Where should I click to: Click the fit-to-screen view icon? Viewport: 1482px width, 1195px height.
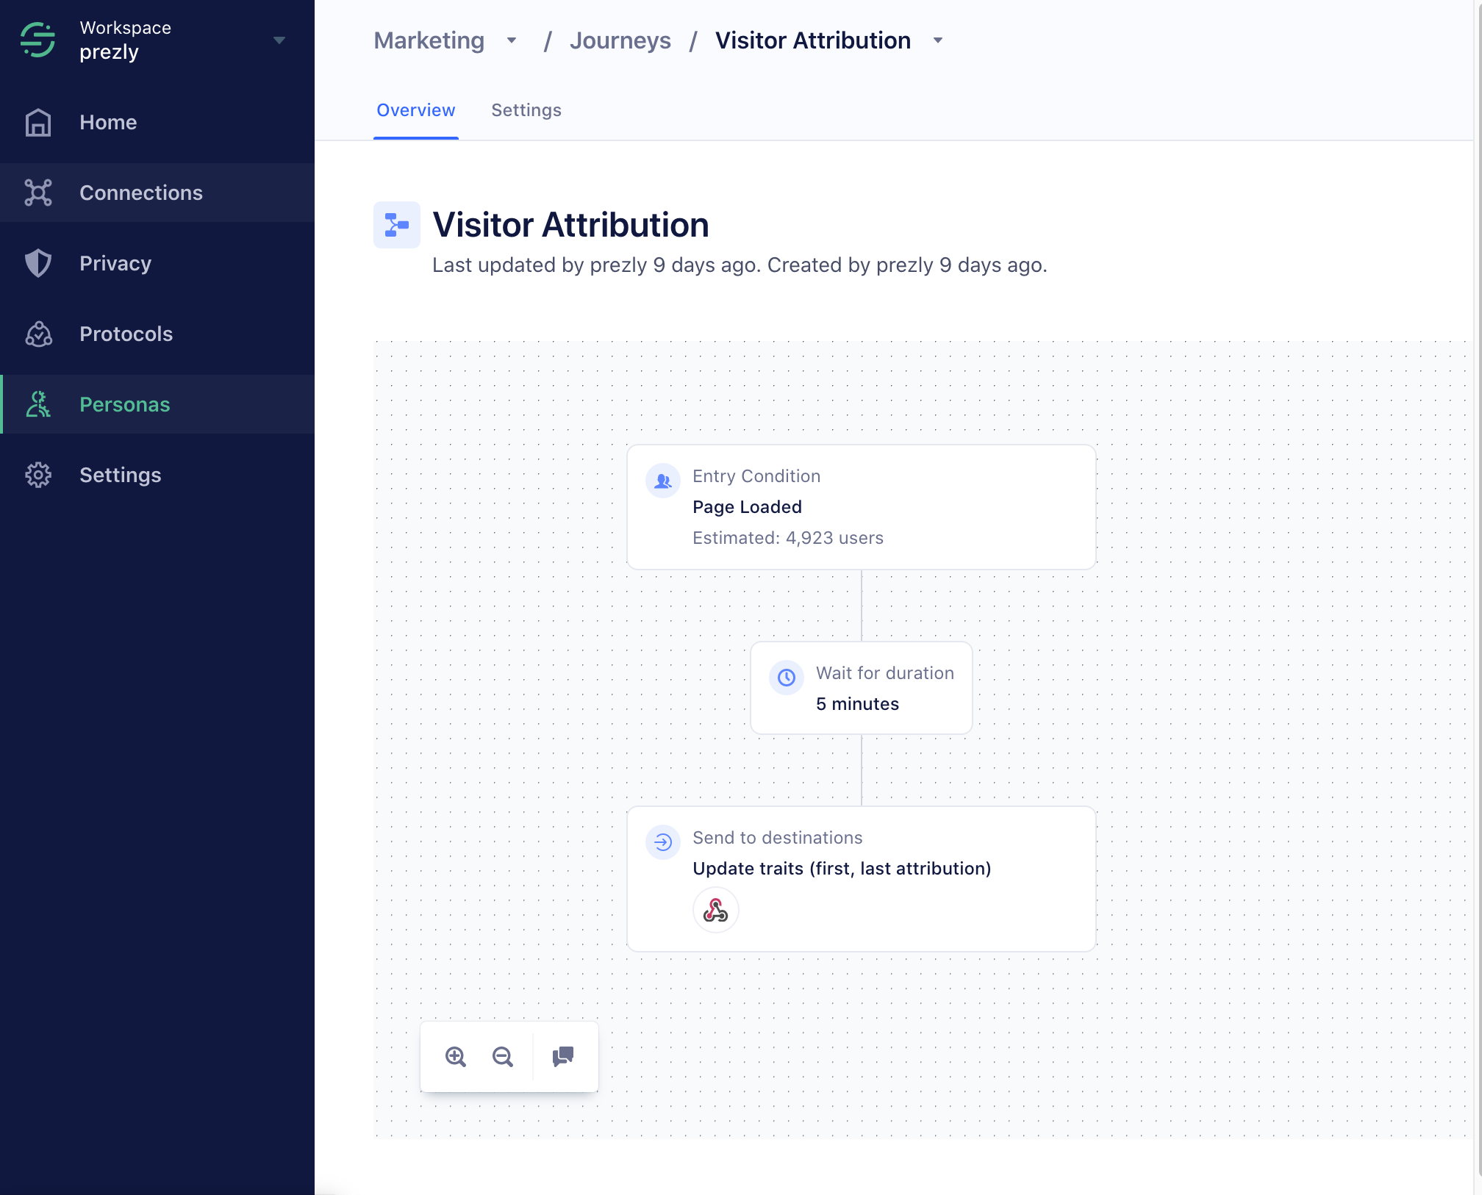pyautogui.click(x=564, y=1056)
